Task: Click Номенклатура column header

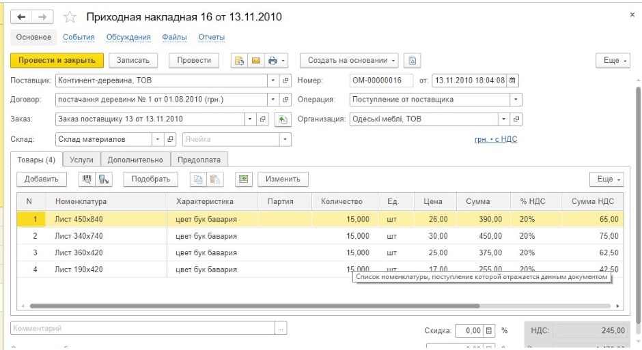Action: point(106,201)
